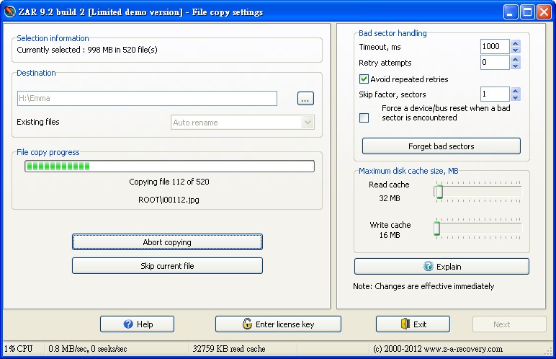Increase Retry attempts with up arrow
The width and height of the screenshot is (556, 359).
tap(516, 59)
